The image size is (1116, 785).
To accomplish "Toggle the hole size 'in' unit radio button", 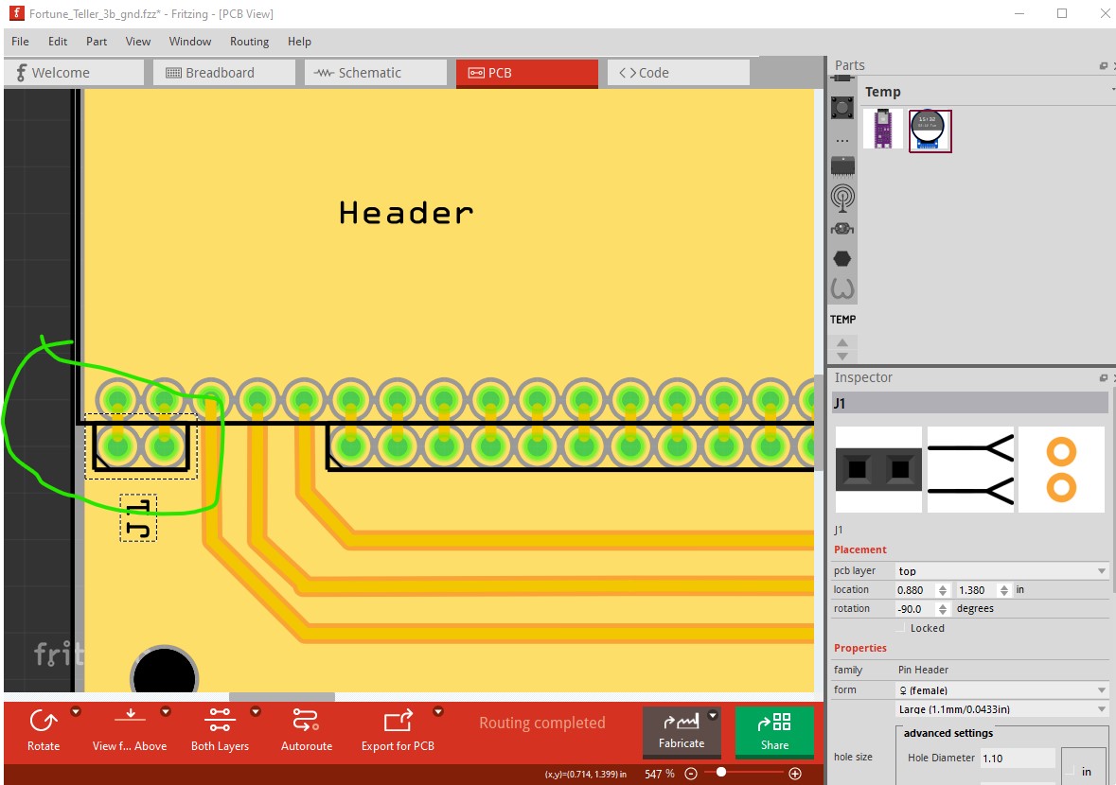I will [x=1068, y=772].
